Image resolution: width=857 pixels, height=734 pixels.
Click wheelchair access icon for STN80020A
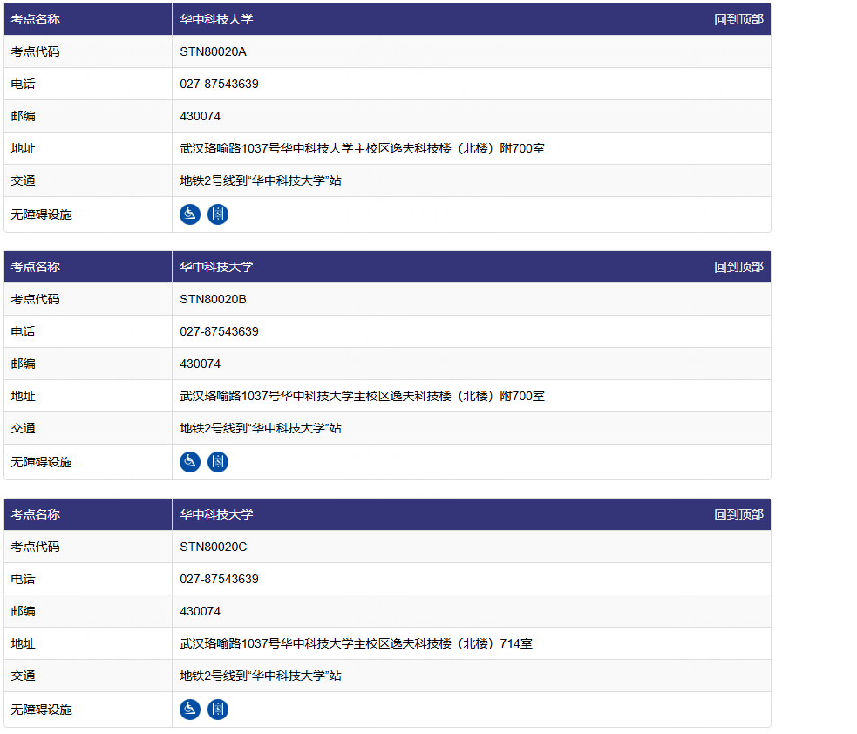pyautogui.click(x=190, y=214)
